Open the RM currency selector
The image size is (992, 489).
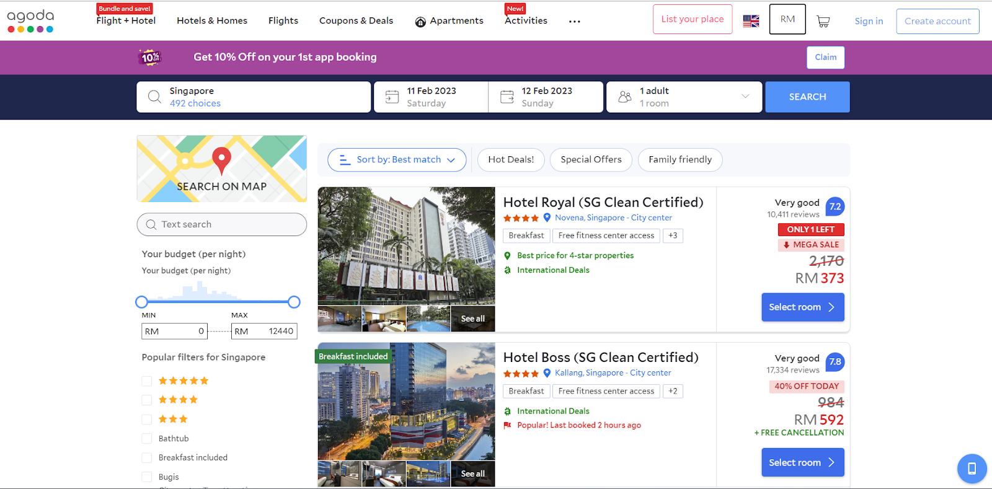pos(787,19)
